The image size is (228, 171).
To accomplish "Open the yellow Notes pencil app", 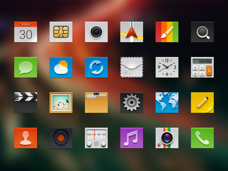I will (x=202, y=103).
